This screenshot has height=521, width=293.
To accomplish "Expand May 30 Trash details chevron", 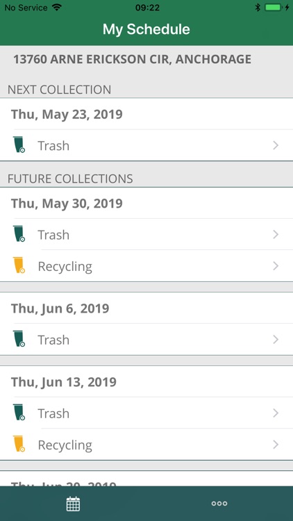I will (276, 235).
